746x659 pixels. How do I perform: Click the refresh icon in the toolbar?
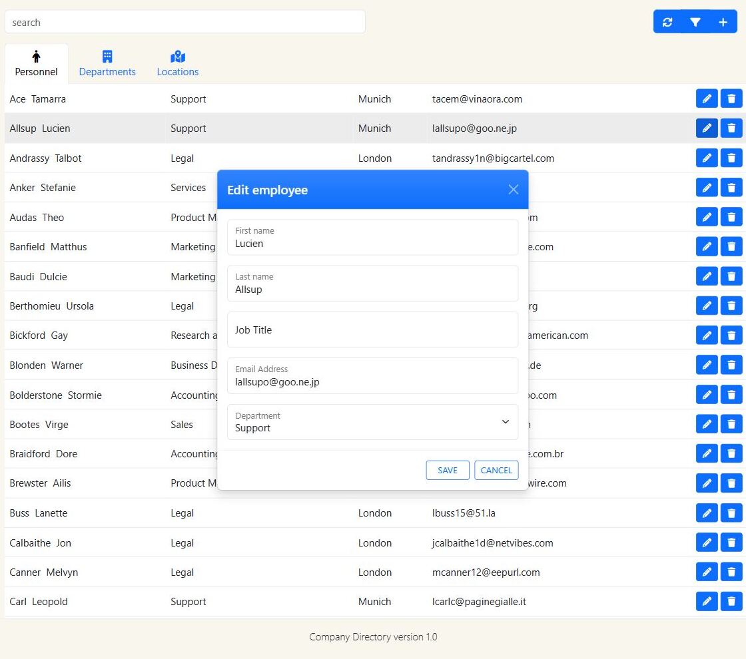coord(667,21)
